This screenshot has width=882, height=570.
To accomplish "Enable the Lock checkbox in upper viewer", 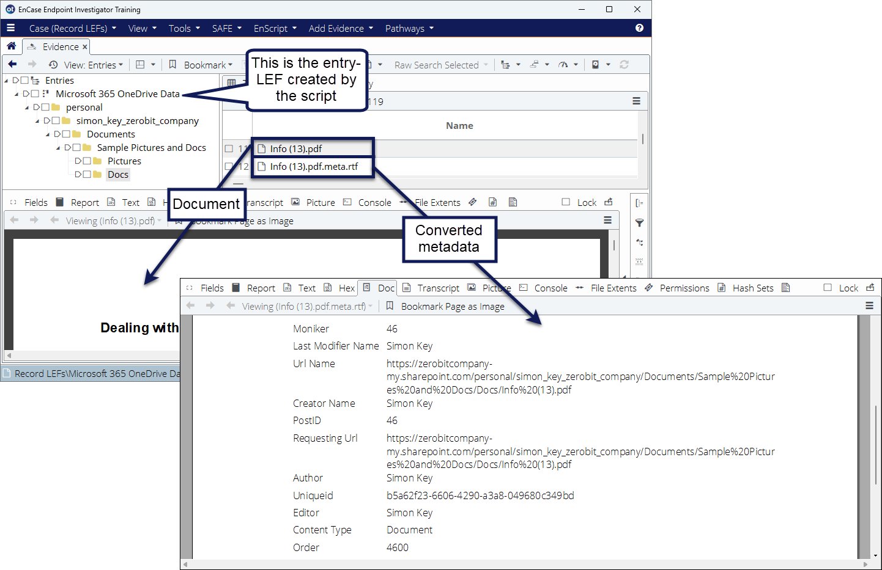I will coord(566,202).
